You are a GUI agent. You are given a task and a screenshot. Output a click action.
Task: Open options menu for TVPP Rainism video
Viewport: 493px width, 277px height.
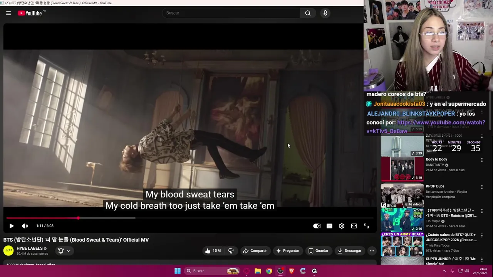tap(482, 212)
